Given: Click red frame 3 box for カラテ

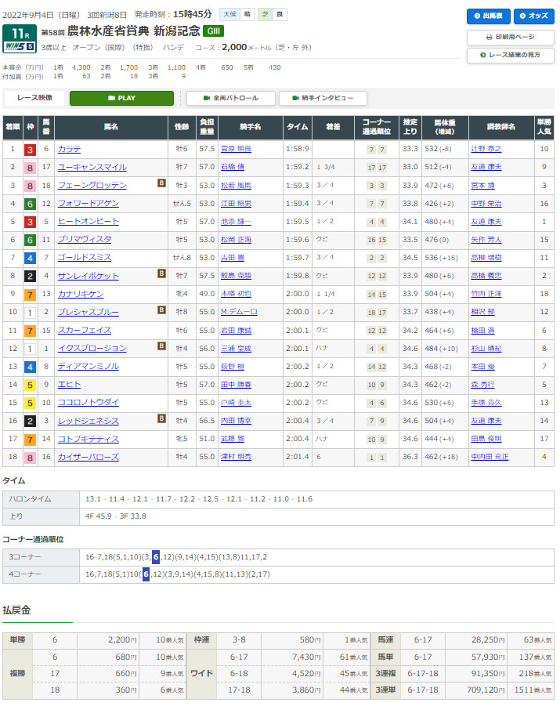Looking at the screenshot, I should 30,149.
